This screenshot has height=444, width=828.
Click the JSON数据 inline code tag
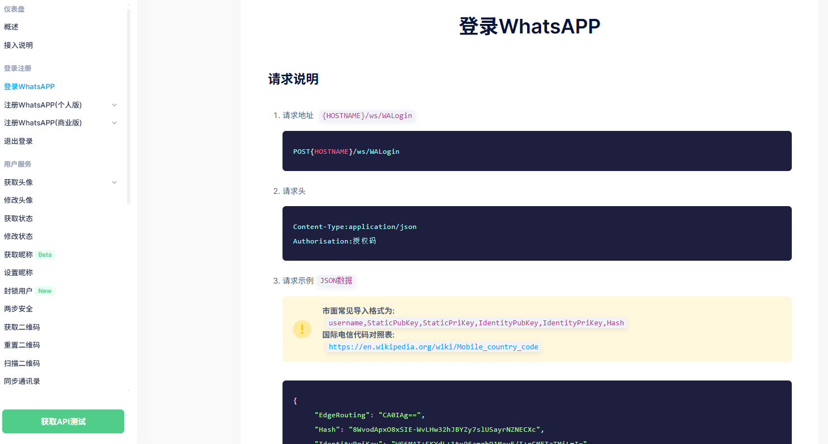[336, 281]
